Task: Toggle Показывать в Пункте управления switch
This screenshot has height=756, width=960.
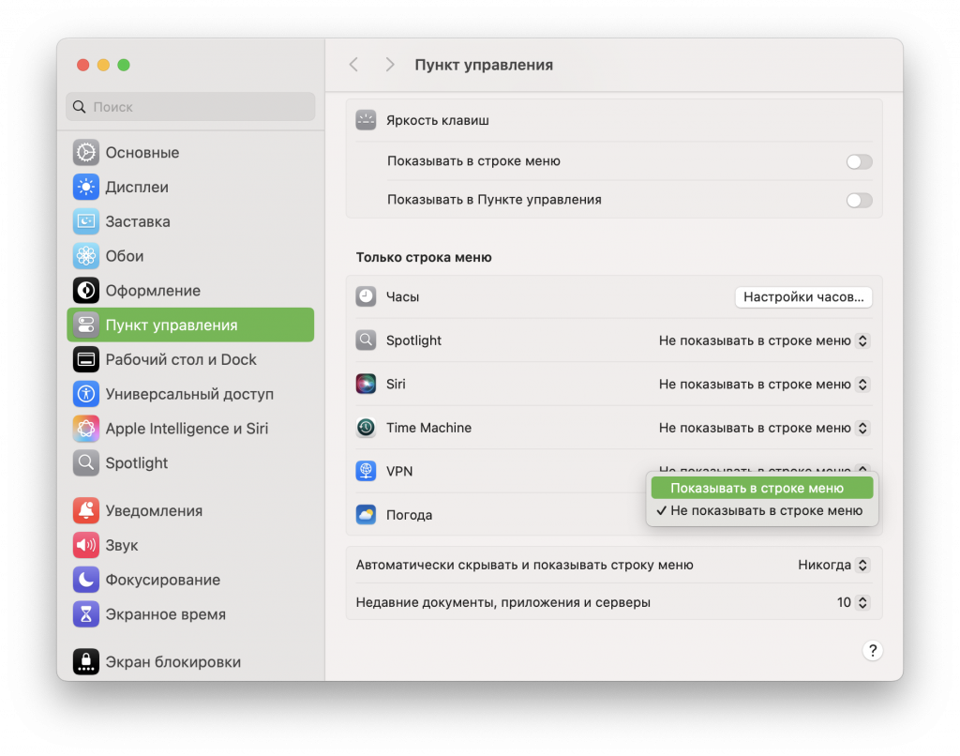Action: tap(859, 200)
